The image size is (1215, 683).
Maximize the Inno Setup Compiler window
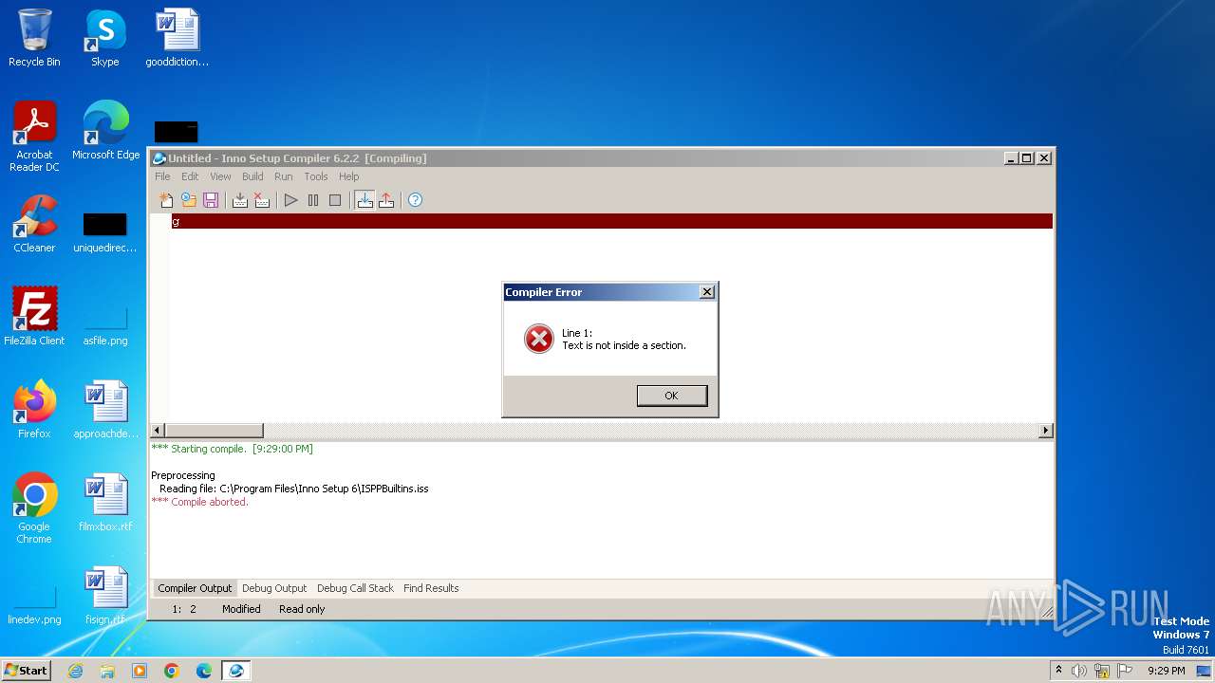(1027, 158)
